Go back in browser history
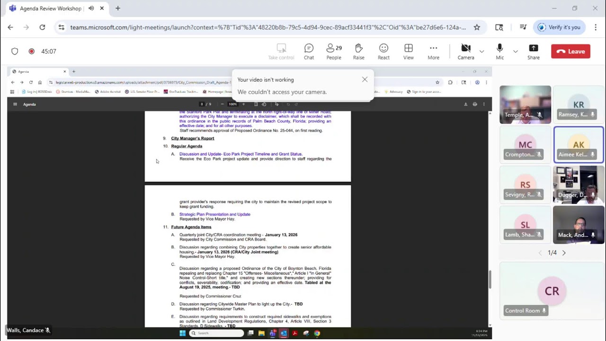The width and height of the screenshot is (606, 341). coord(10,27)
